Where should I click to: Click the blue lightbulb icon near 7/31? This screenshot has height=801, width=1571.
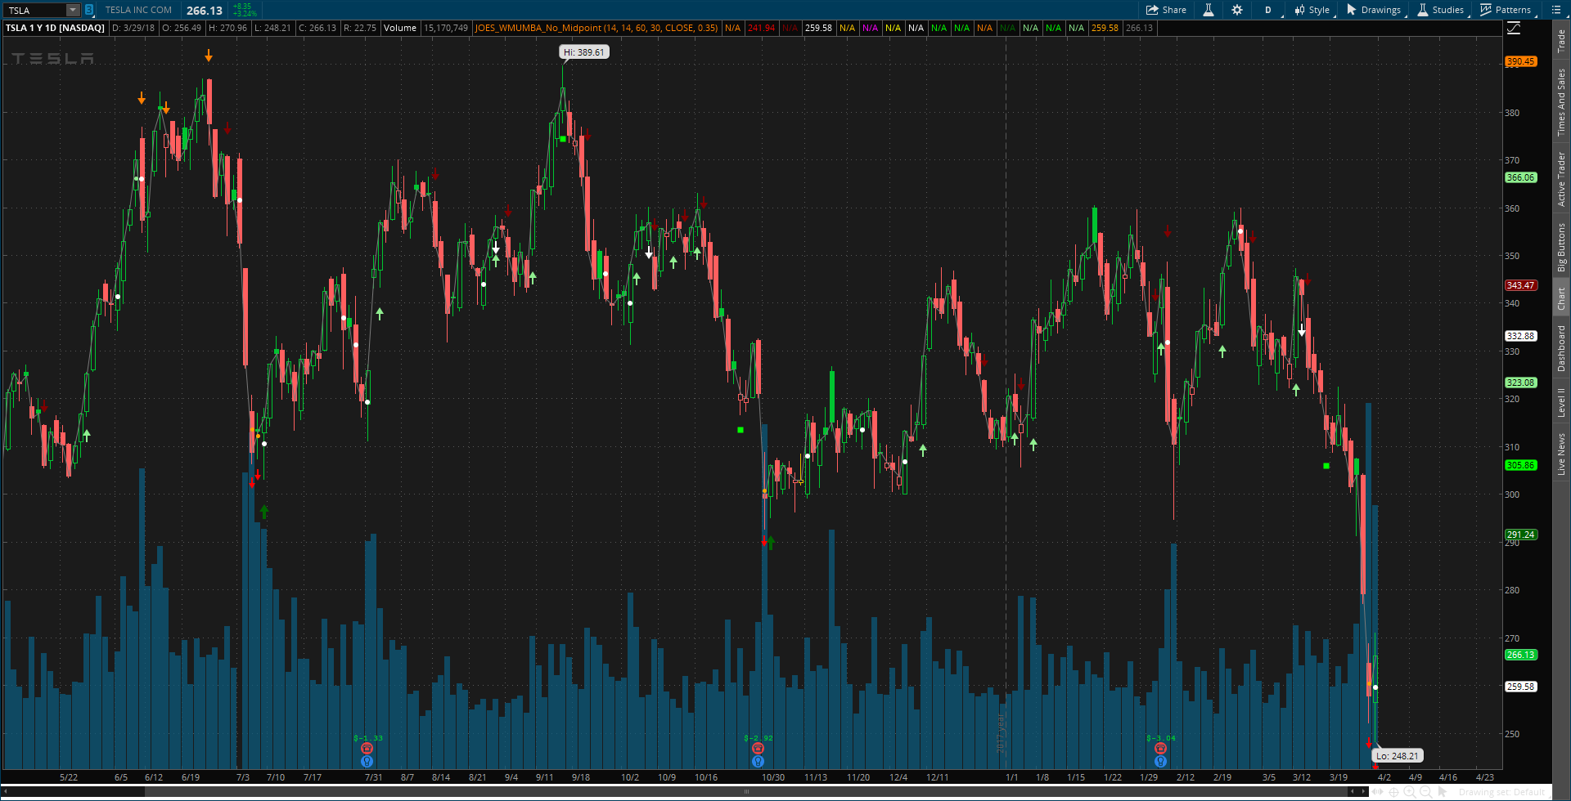click(367, 761)
